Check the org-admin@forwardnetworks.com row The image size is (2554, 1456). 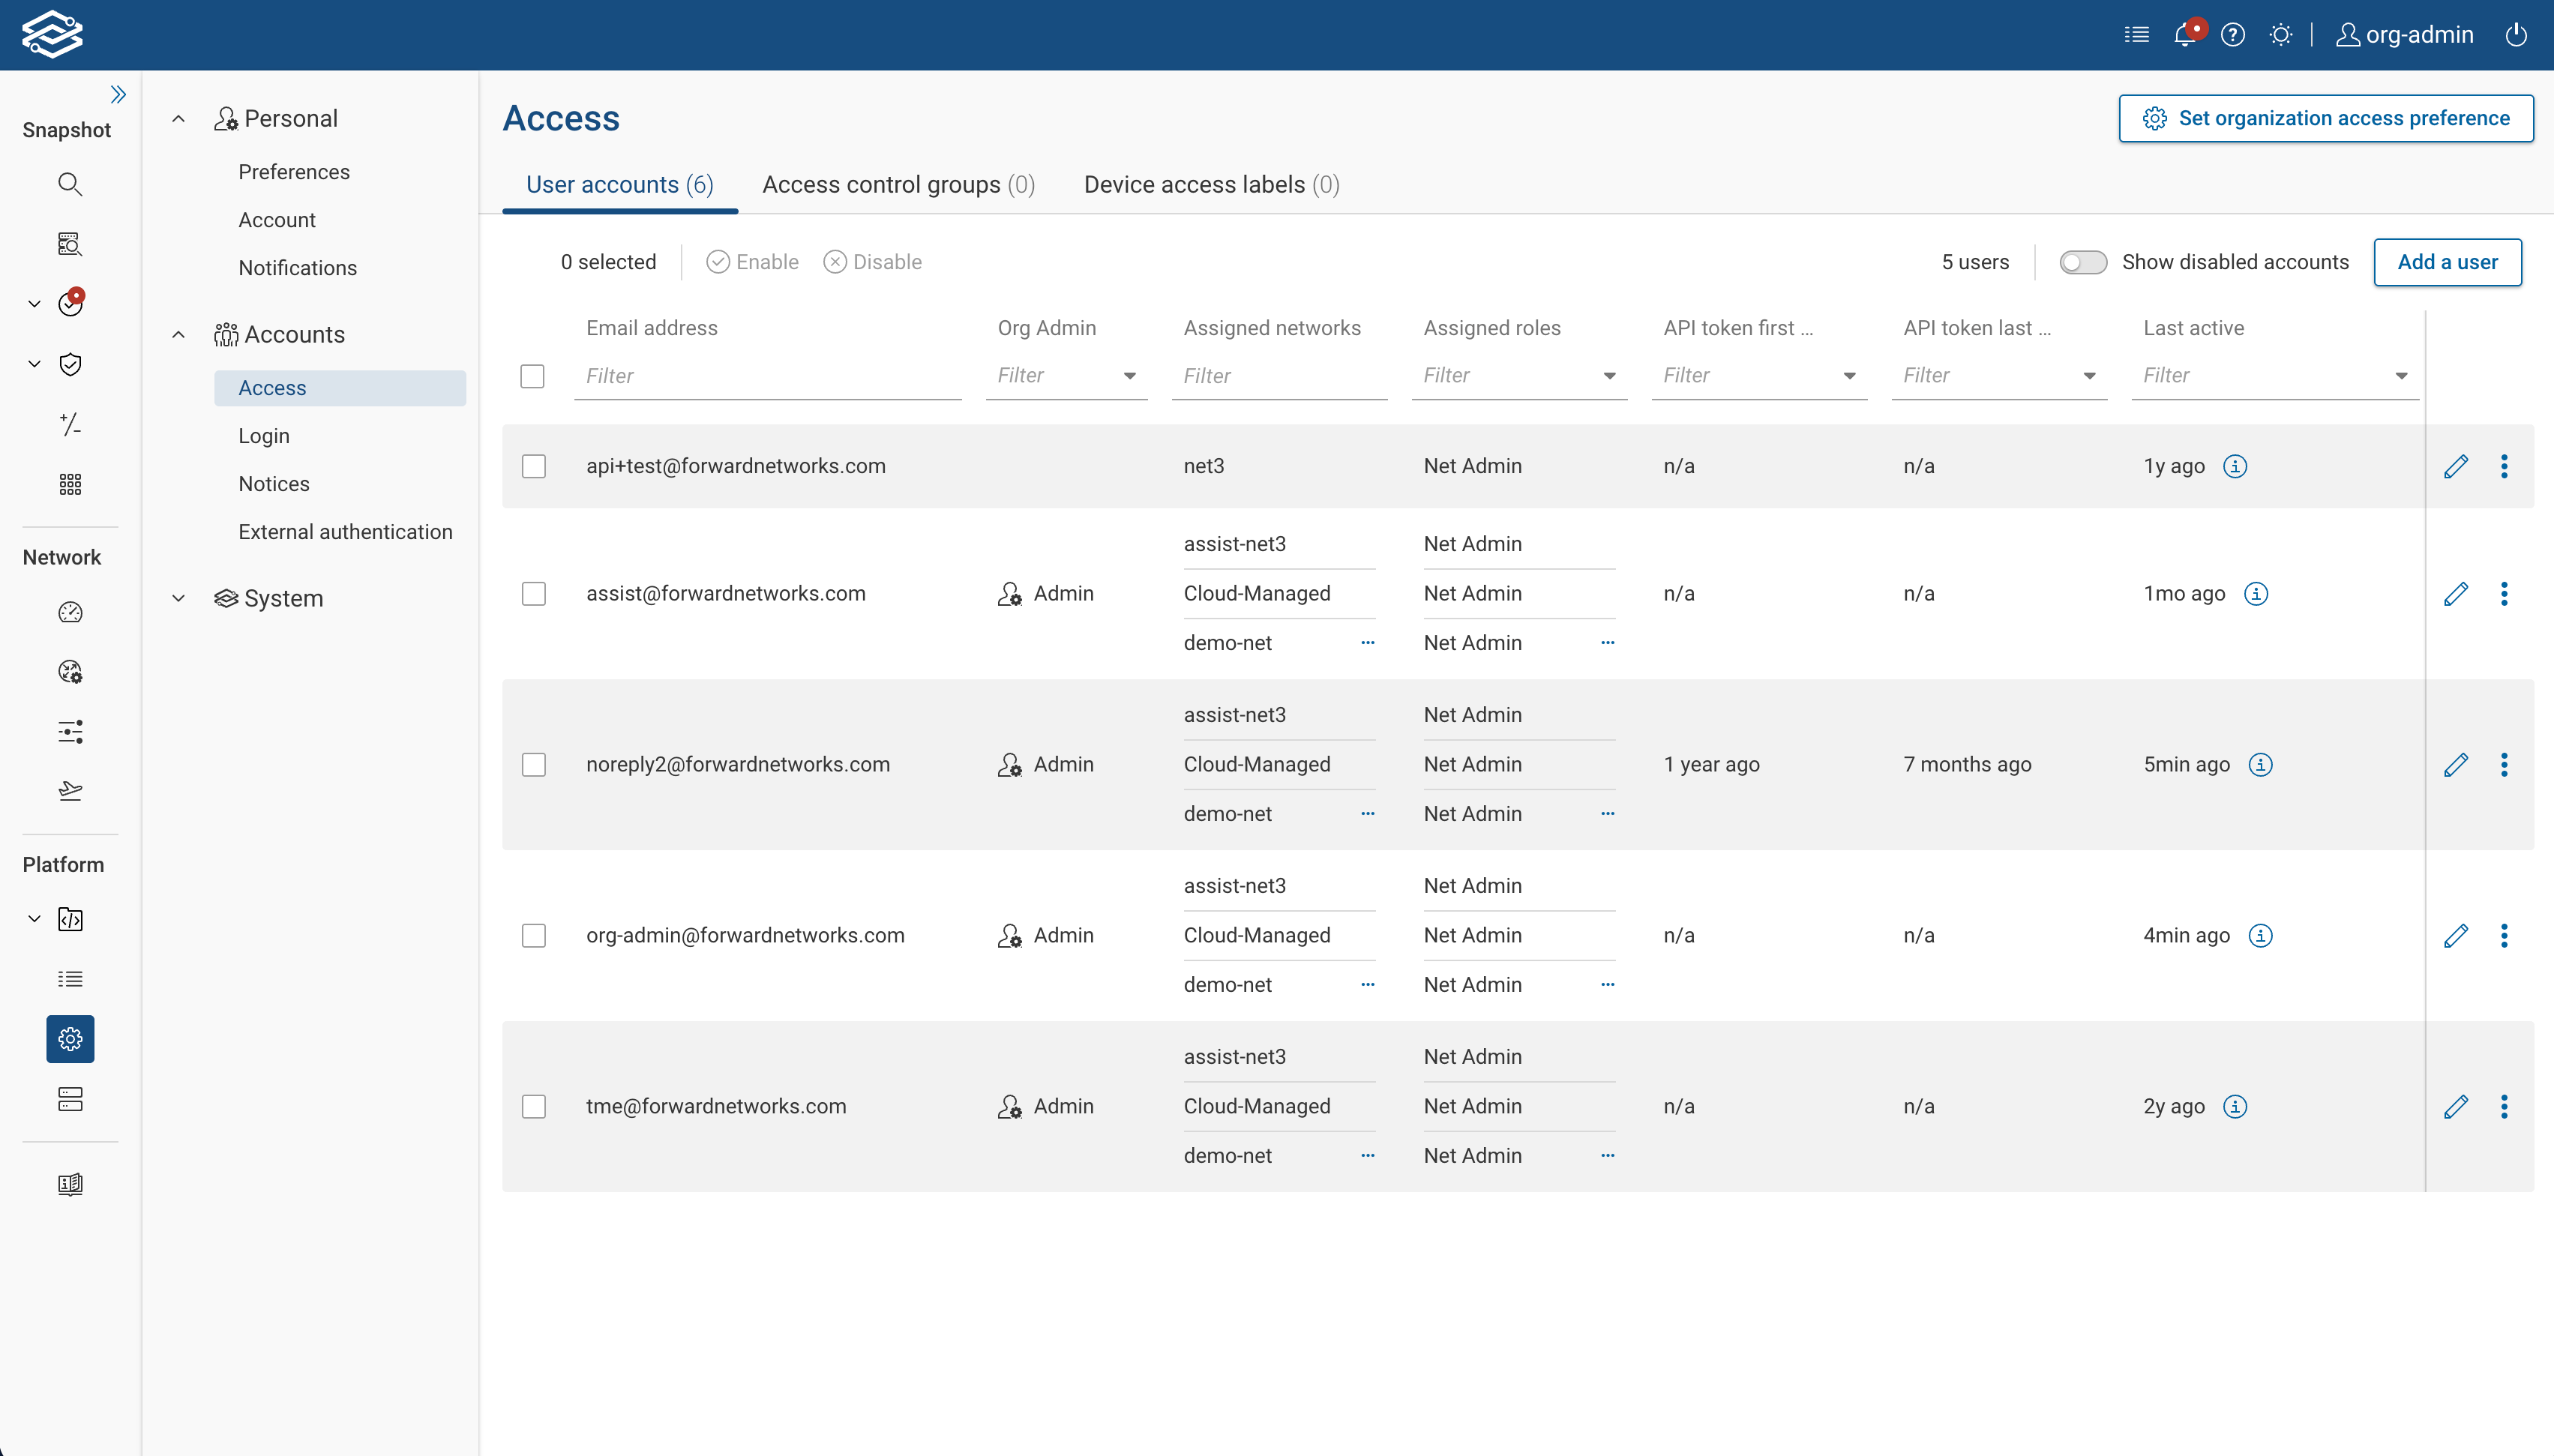click(534, 936)
